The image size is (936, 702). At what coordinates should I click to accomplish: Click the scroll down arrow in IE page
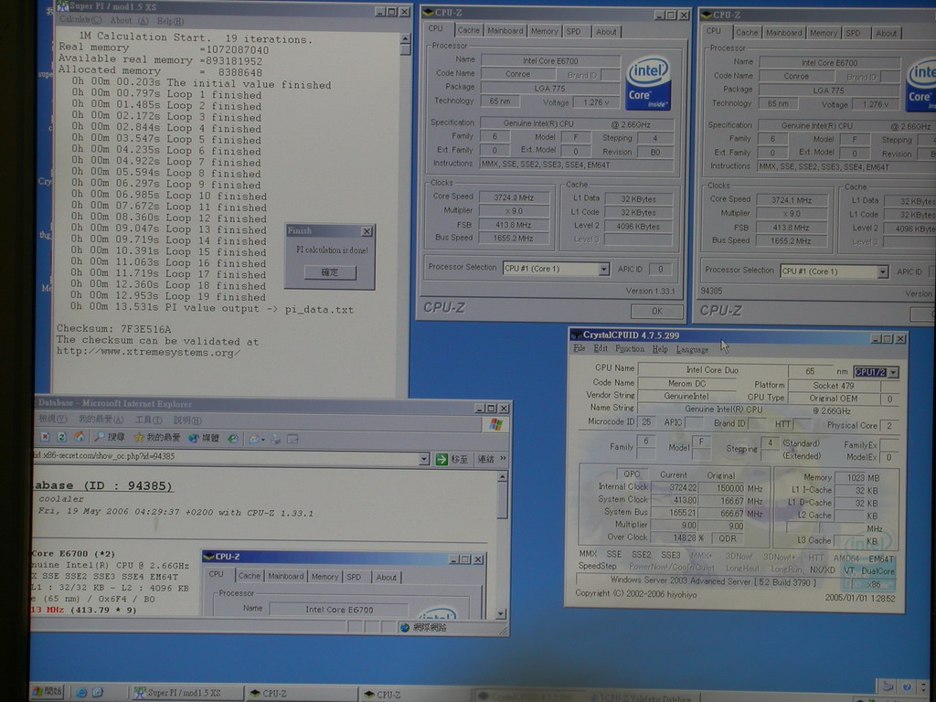tap(502, 613)
